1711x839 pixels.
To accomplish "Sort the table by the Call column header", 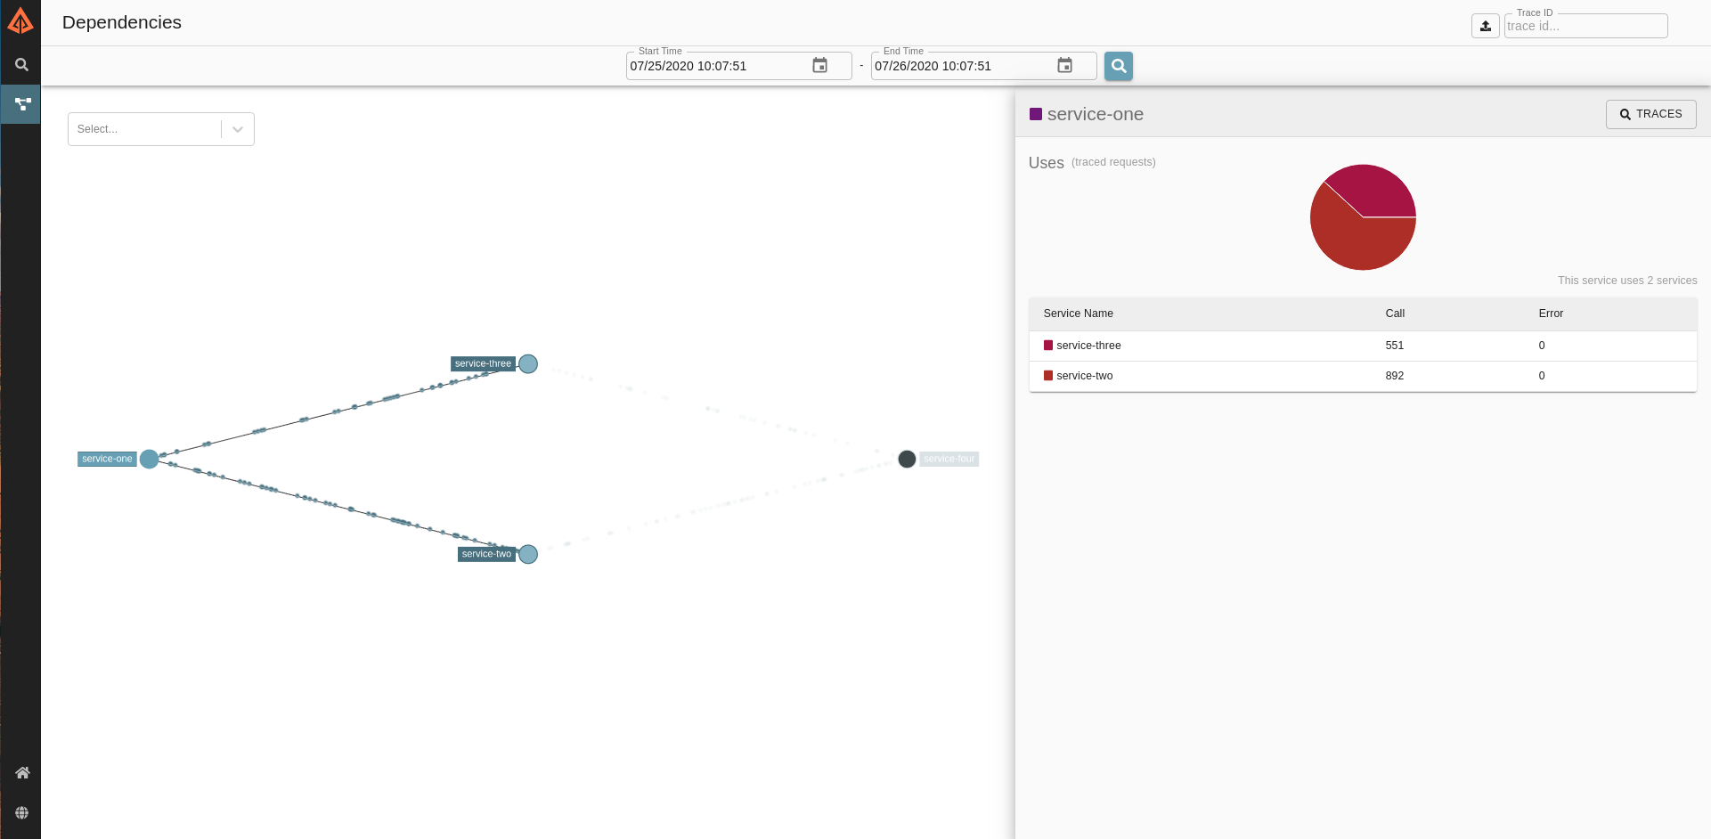I will coord(1395,314).
